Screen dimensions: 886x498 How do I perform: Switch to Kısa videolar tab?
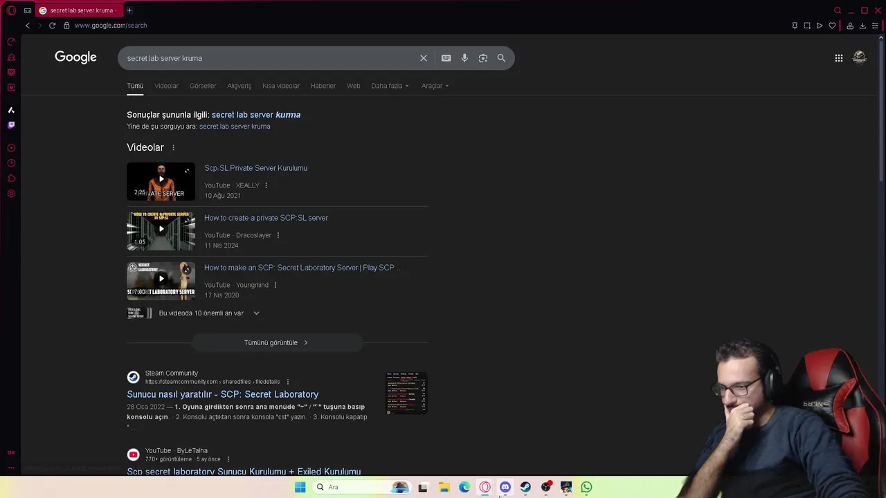(281, 86)
